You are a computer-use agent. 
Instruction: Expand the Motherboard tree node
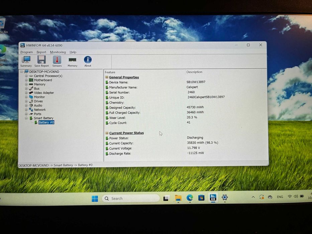pos(26,80)
